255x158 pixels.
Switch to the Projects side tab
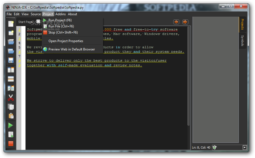242,24
